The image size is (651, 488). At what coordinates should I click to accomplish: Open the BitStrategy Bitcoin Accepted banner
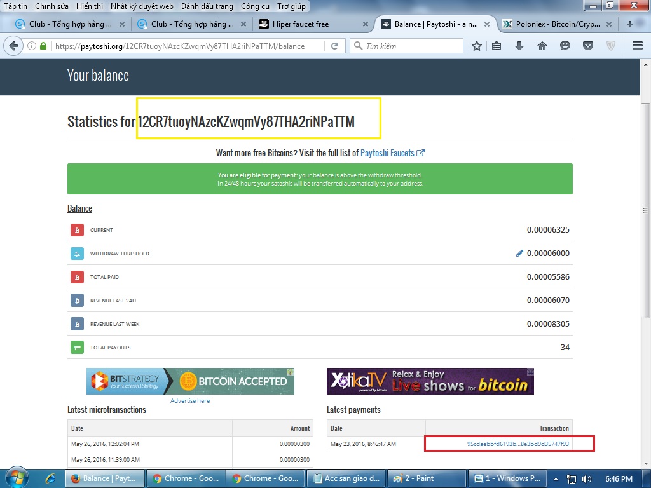pos(190,381)
